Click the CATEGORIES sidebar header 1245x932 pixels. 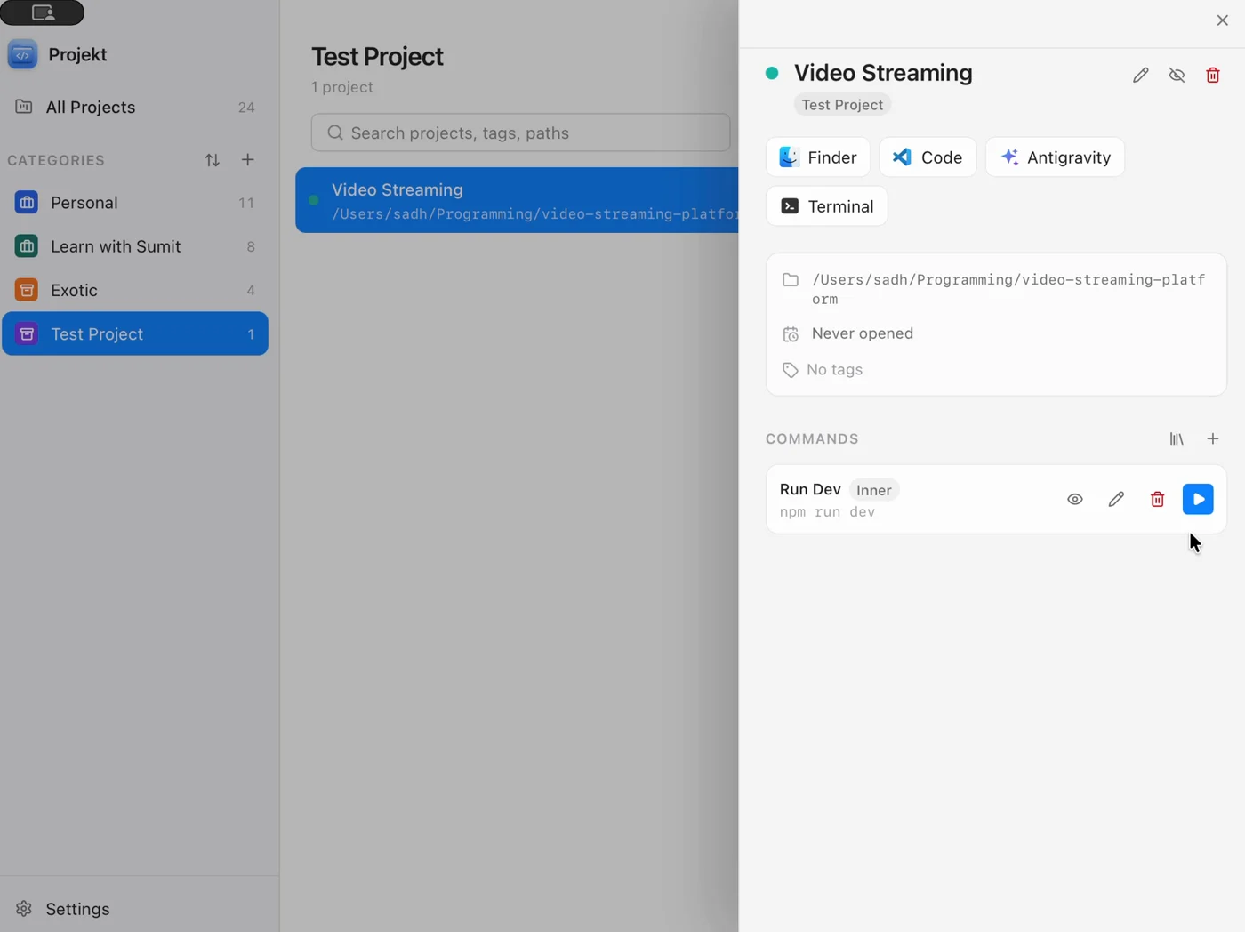(x=56, y=160)
